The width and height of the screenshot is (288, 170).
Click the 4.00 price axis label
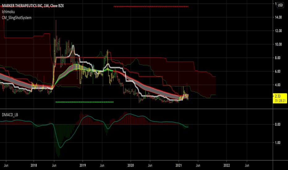(x=277, y=85)
